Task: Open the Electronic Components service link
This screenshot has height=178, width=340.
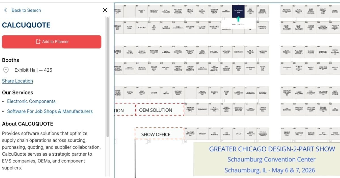Action: [31, 101]
